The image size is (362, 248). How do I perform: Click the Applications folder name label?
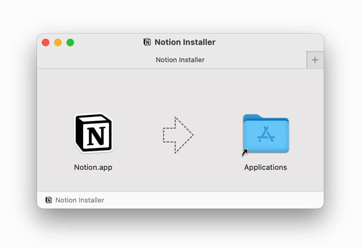[x=265, y=167]
